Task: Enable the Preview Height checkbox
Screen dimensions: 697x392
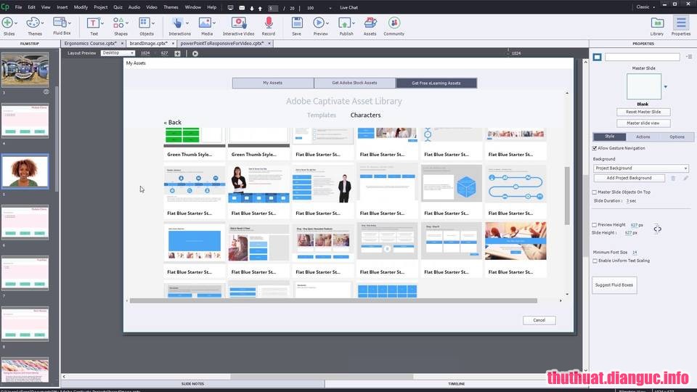Action: (x=595, y=225)
